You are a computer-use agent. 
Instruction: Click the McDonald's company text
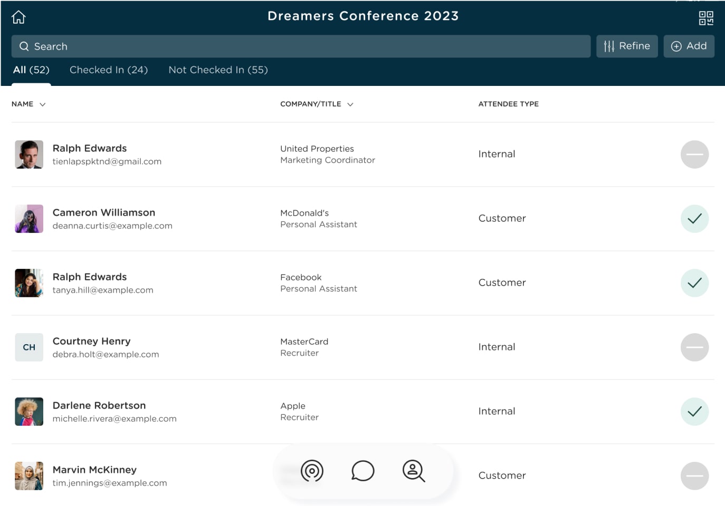point(304,213)
